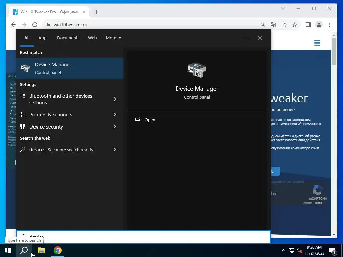Click the share page icon in Chrome

(284, 25)
